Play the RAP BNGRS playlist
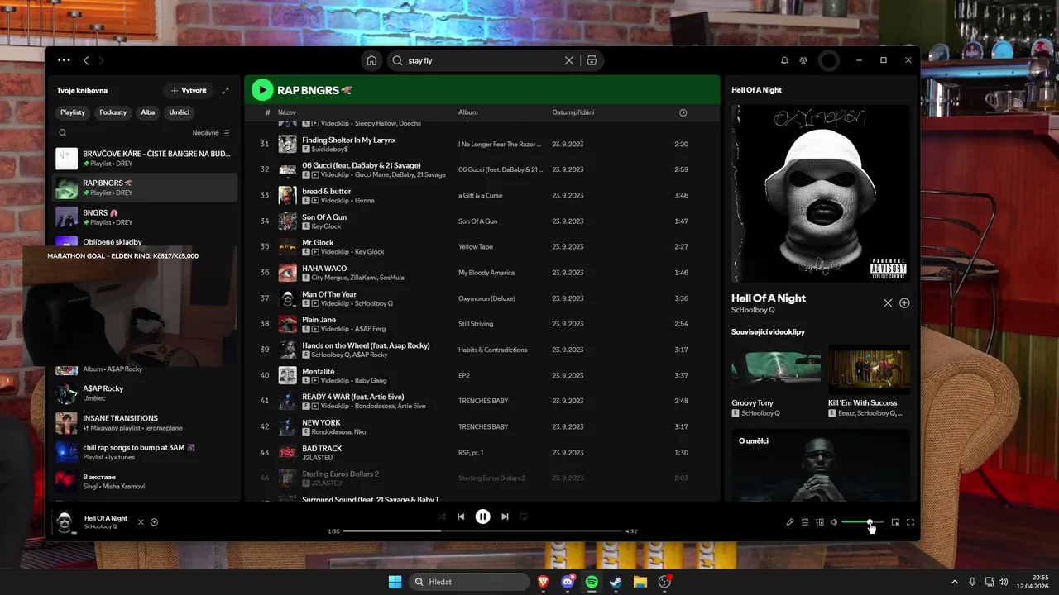The image size is (1059, 595). coord(262,90)
